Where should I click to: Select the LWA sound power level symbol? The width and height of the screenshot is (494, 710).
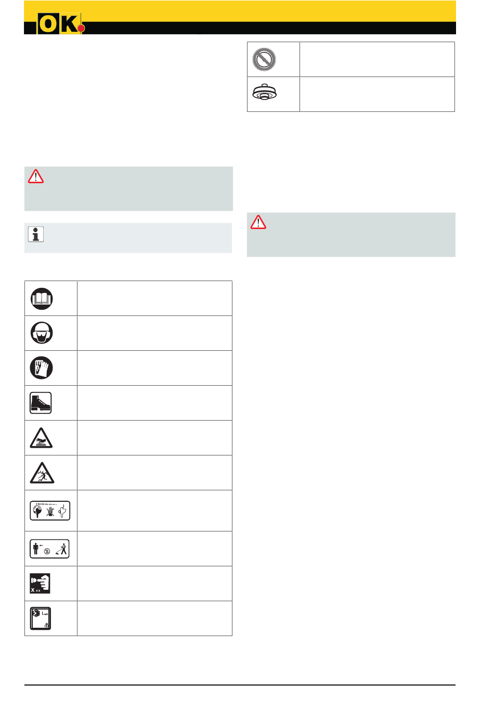41,618
